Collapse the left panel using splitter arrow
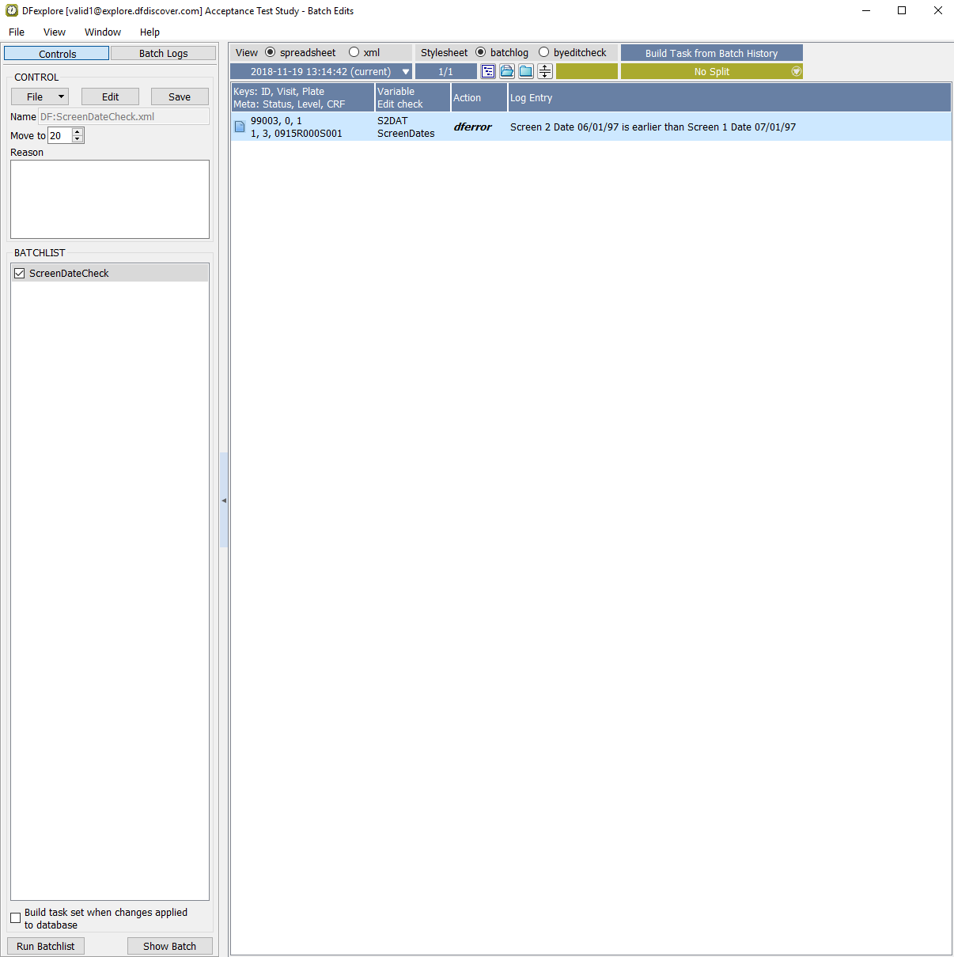 click(x=224, y=500)
